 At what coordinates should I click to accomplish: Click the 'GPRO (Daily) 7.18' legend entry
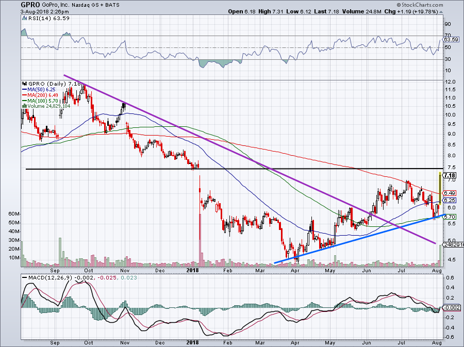(x=54, y=84)
